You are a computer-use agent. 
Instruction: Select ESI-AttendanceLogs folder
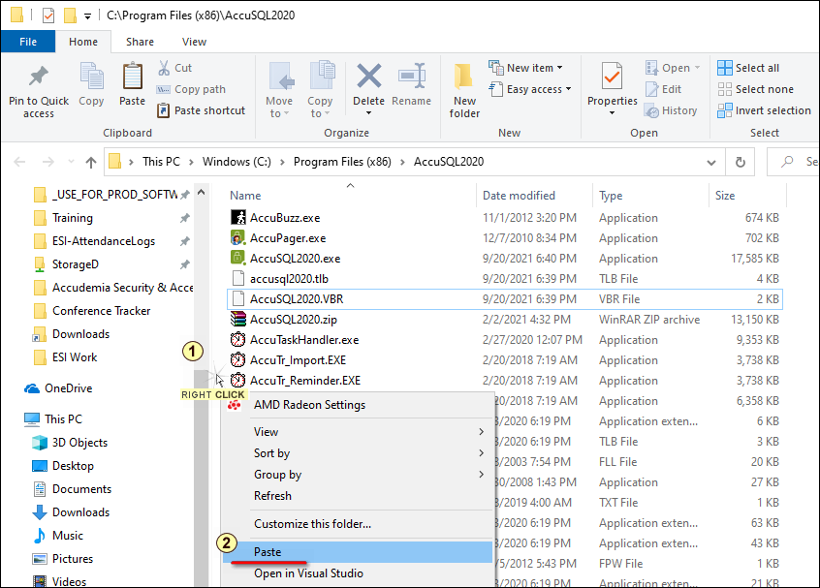point(104,241)
